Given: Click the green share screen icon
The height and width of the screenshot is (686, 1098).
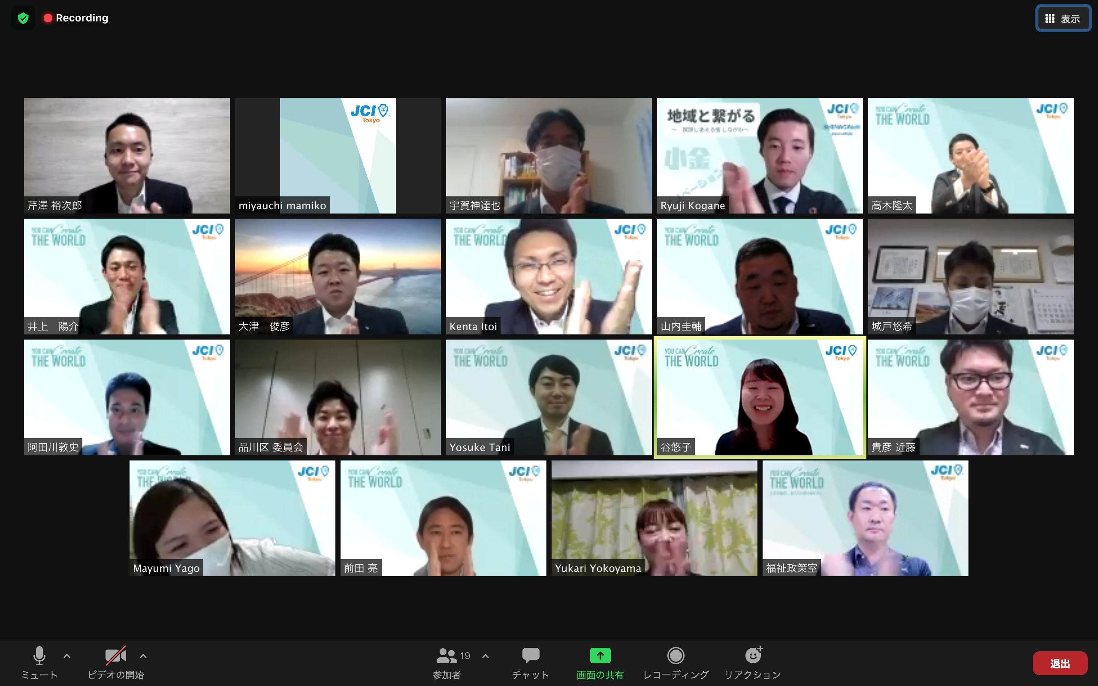Looking at the screenshot, I should coord(600,656).
